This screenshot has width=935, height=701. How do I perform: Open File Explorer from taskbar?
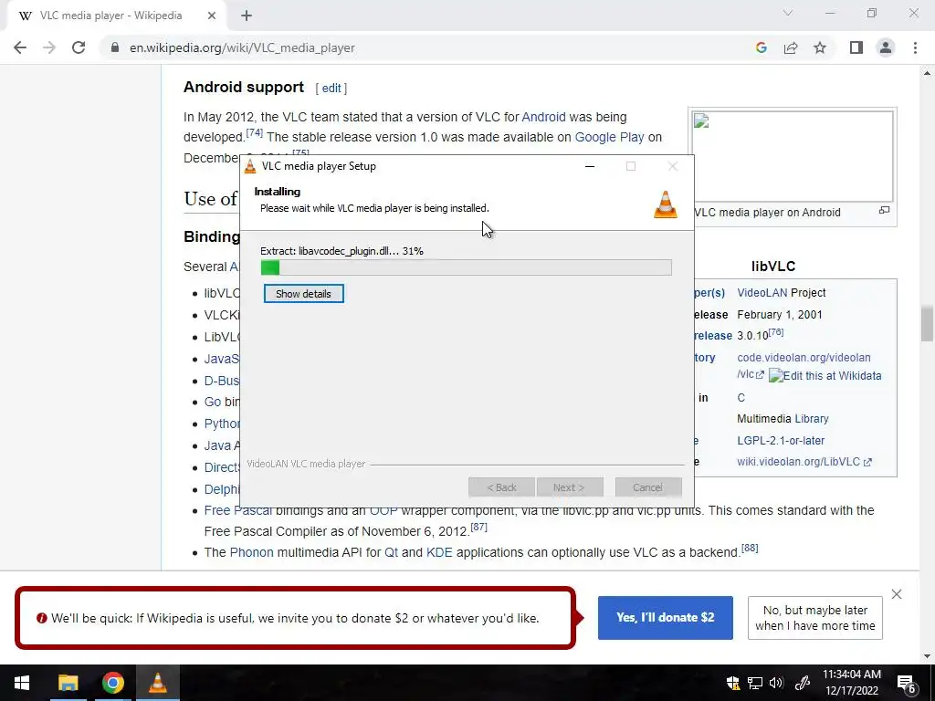[x=68, y=683]
